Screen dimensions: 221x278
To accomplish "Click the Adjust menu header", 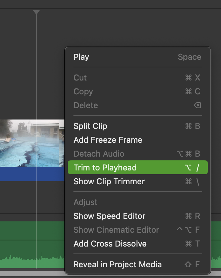I will click(85, 202).
